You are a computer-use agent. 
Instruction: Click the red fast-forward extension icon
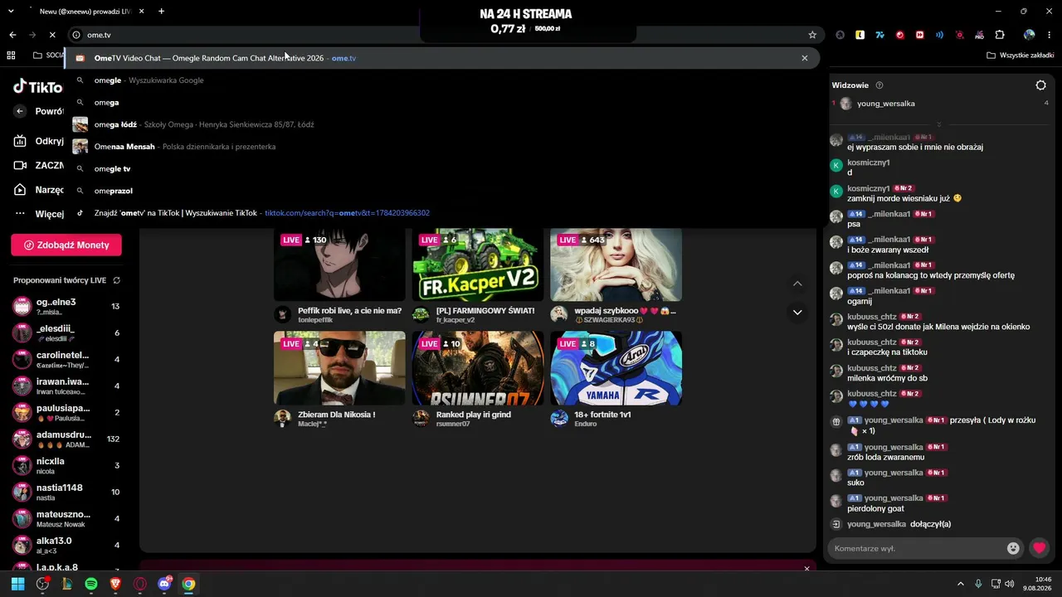(x=920, y=35)
